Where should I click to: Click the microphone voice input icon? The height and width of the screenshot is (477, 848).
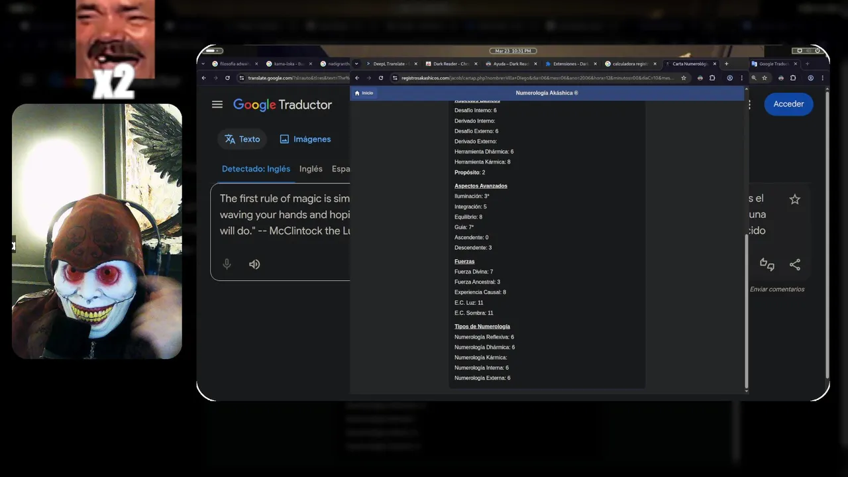tap(227, 264)
